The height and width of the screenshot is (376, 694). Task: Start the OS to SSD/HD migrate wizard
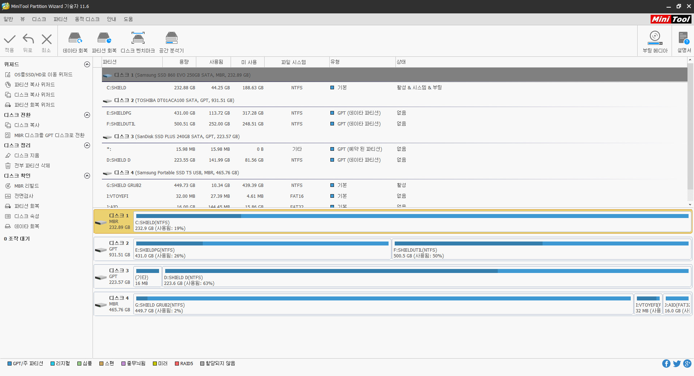pos(43,74)
